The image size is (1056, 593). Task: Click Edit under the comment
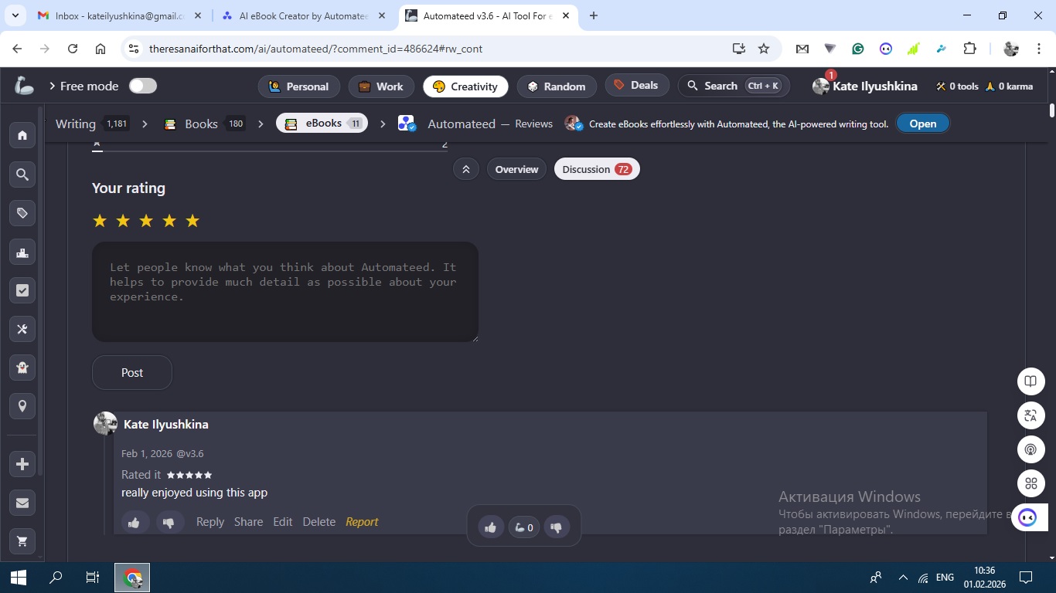[283, 522]
